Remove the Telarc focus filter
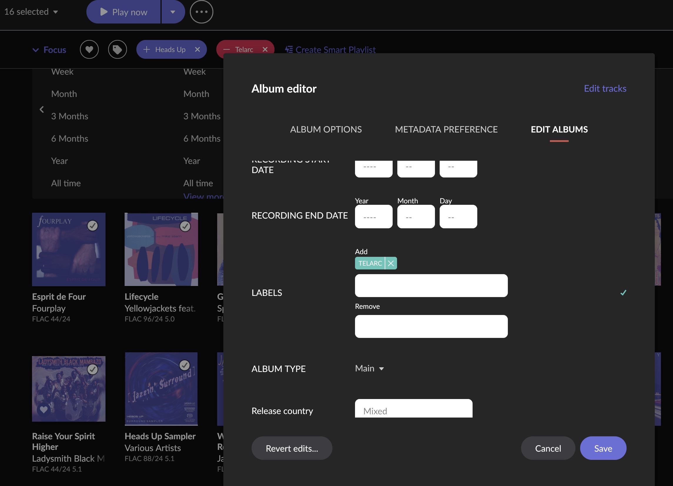This screenshot has height=486, width=673. click(x=265, y=50)
